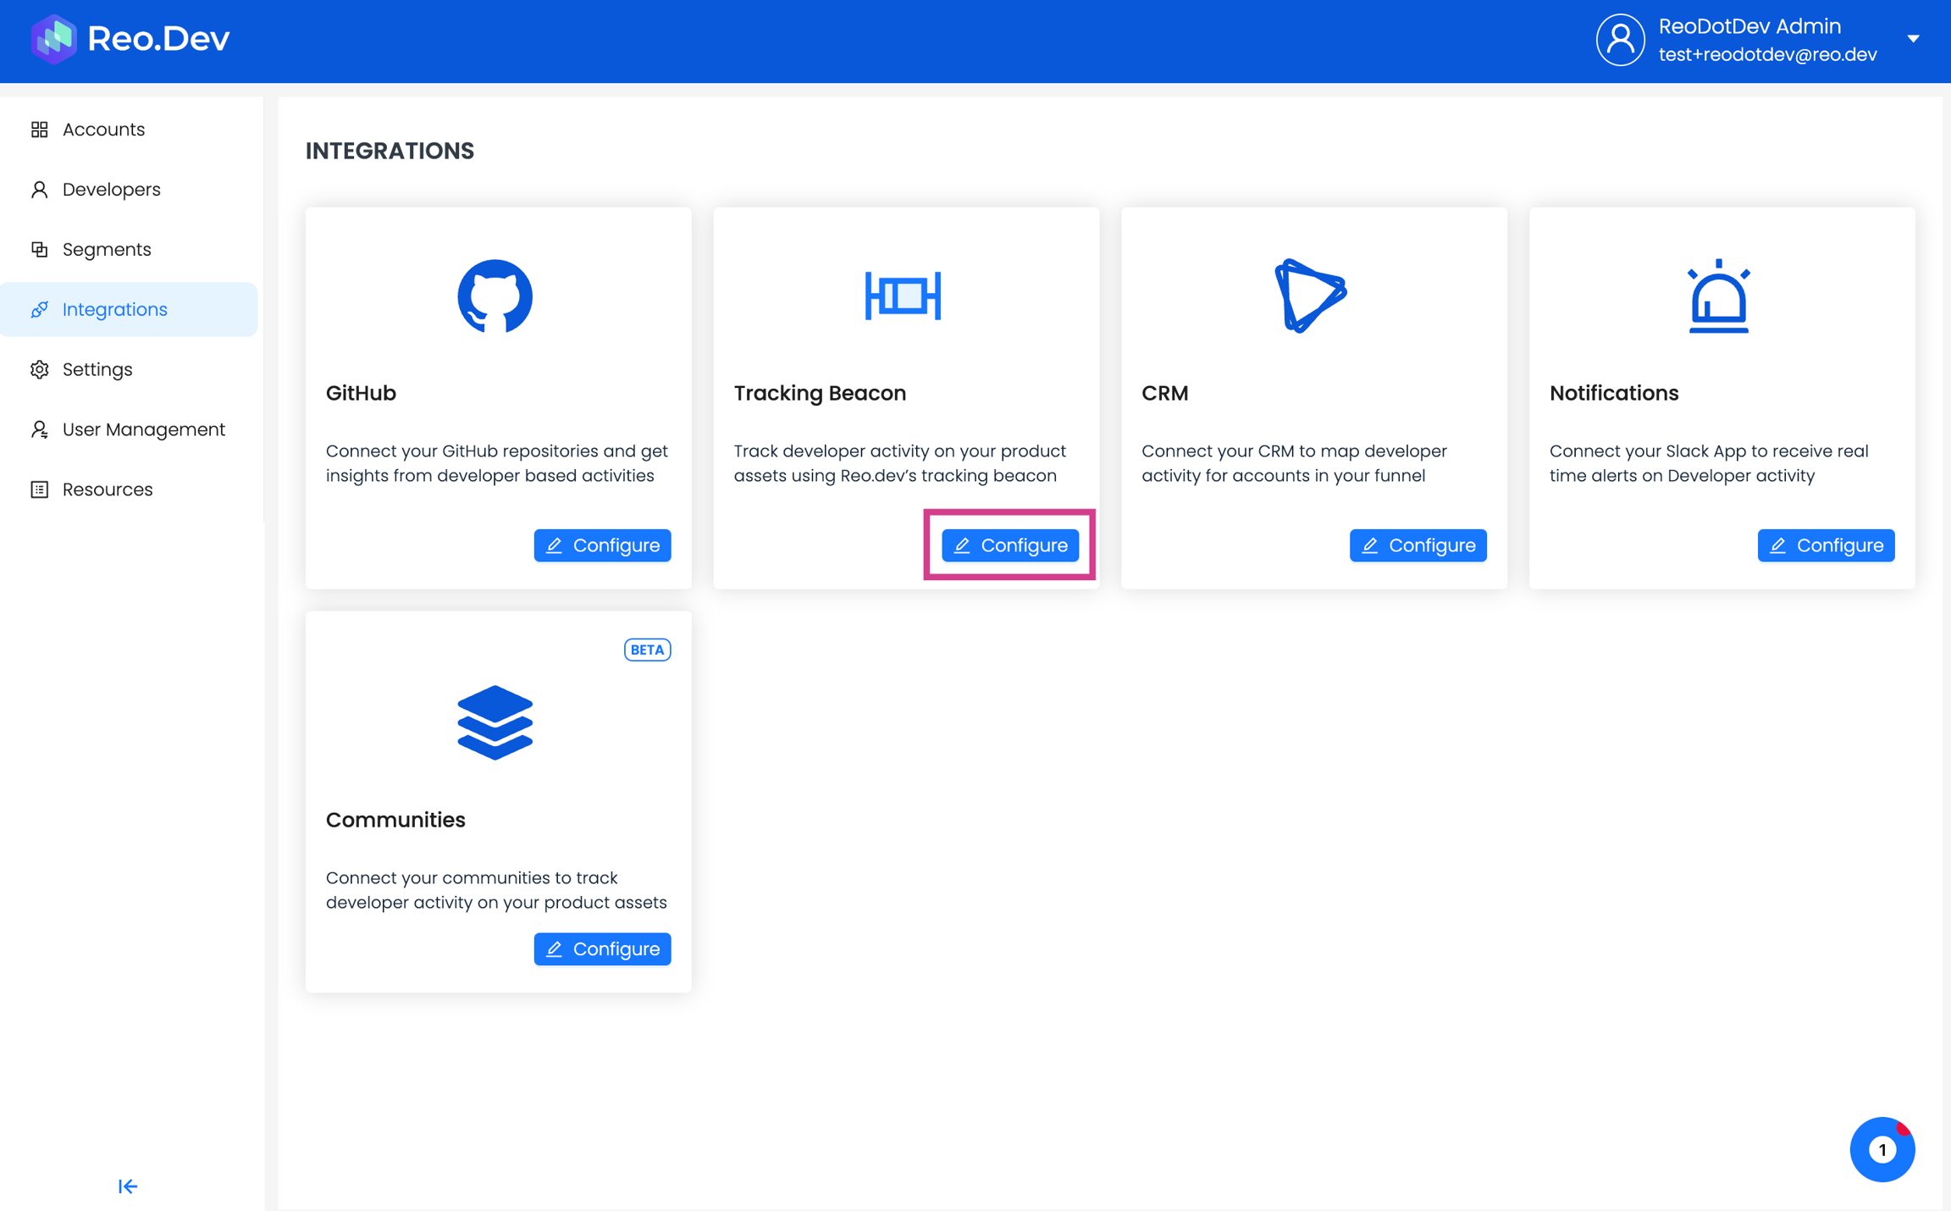1951x1211 pixels.
Task: Go to the Developers page
Action: point(111,190)
